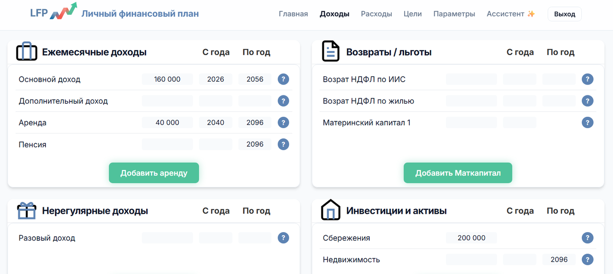Screen dimensions: 613x274
Task: Click the Возвраты / льготы heading
Action: pyautogui.click(x=389, y=52)
